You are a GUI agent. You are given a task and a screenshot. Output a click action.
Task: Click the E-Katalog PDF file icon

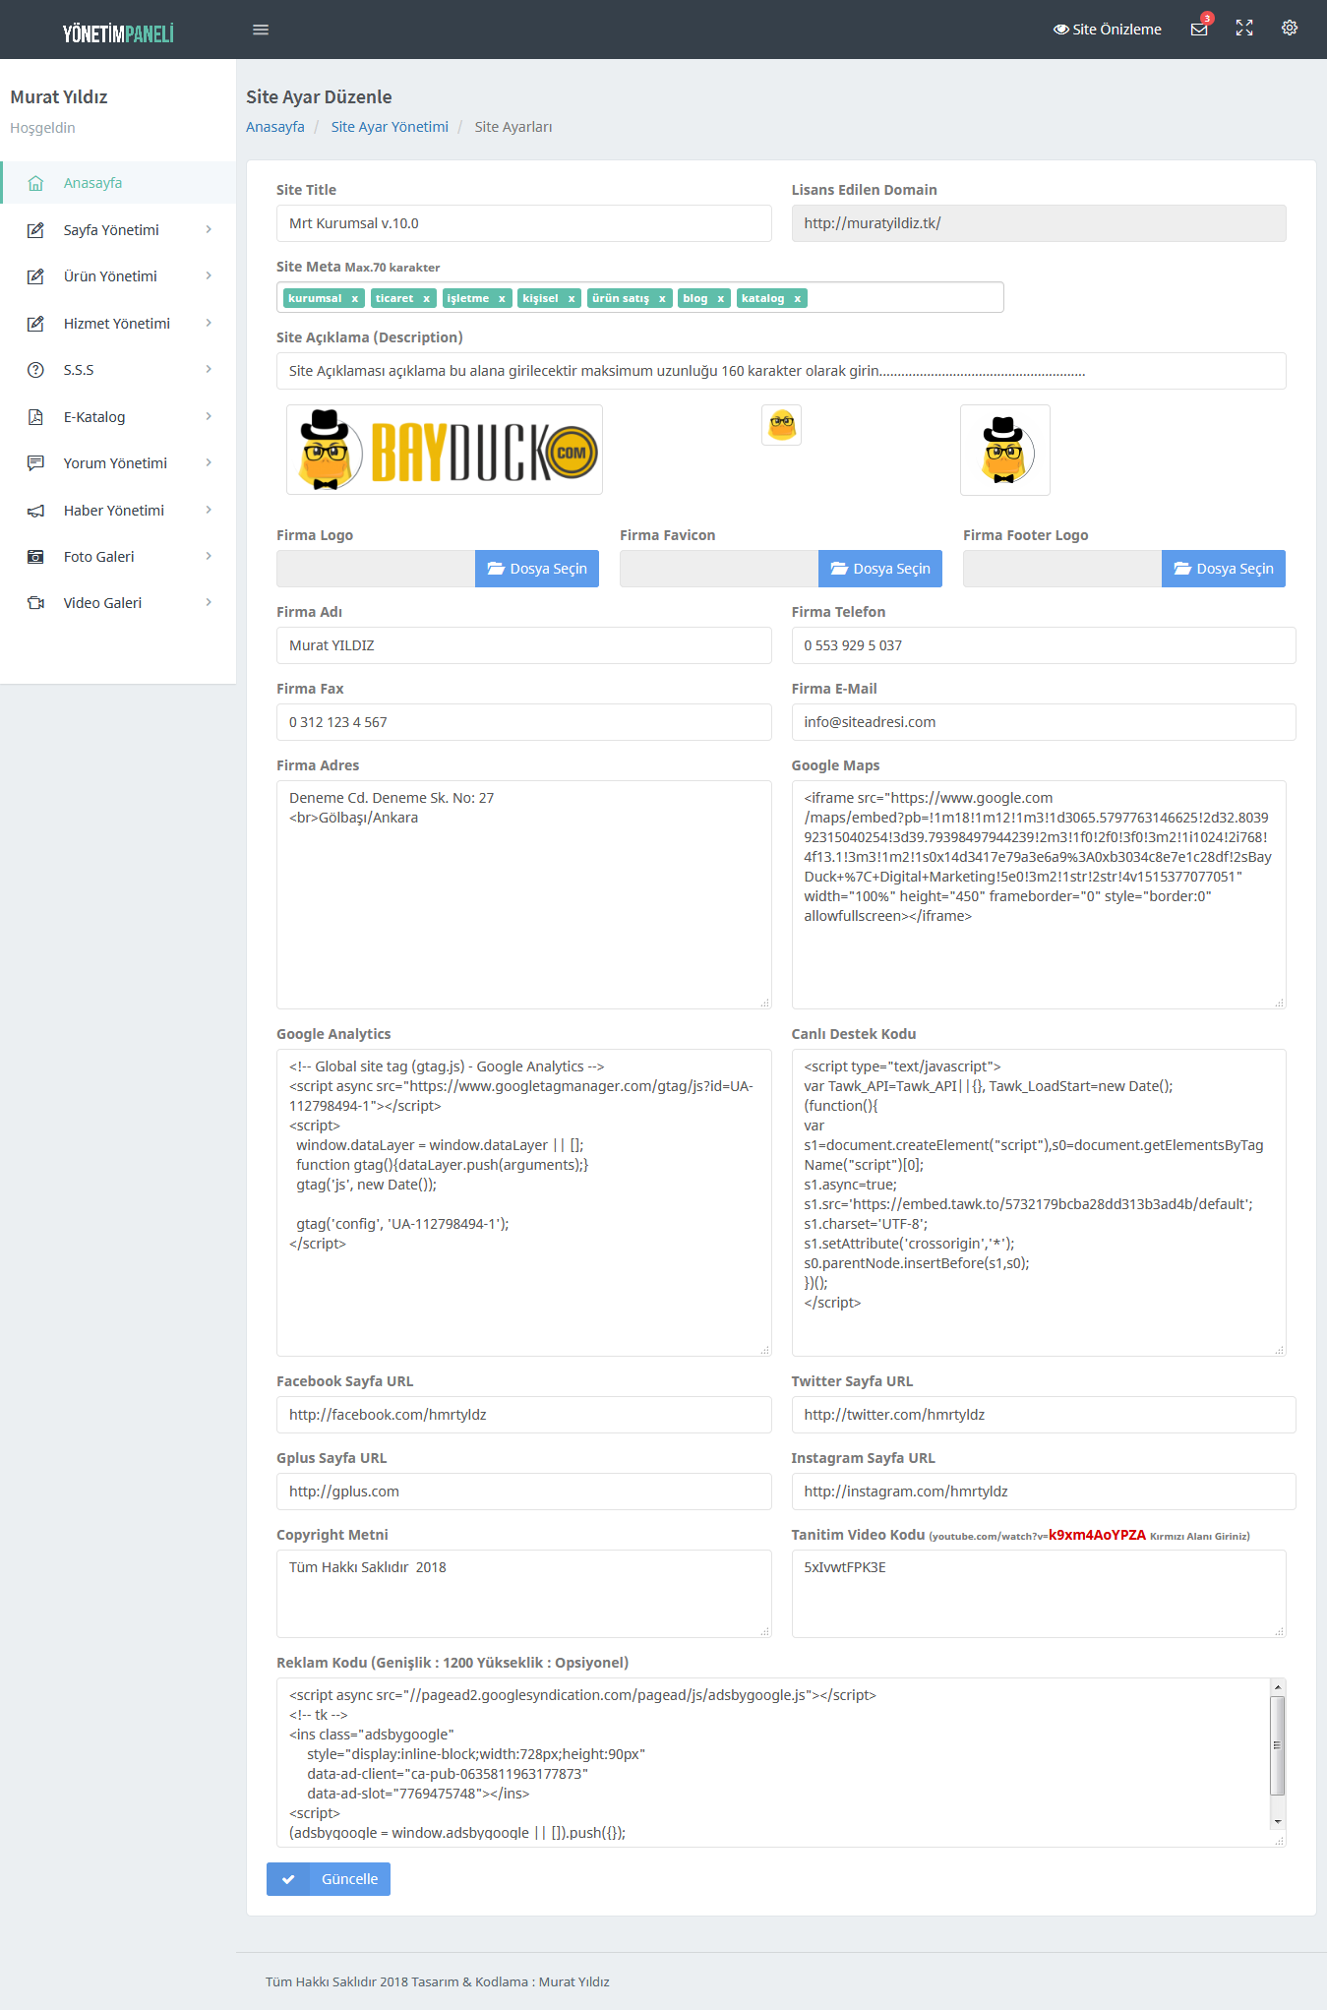point(35,417)
